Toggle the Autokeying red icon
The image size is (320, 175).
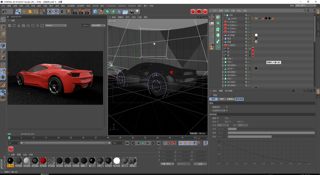(169, 143)
